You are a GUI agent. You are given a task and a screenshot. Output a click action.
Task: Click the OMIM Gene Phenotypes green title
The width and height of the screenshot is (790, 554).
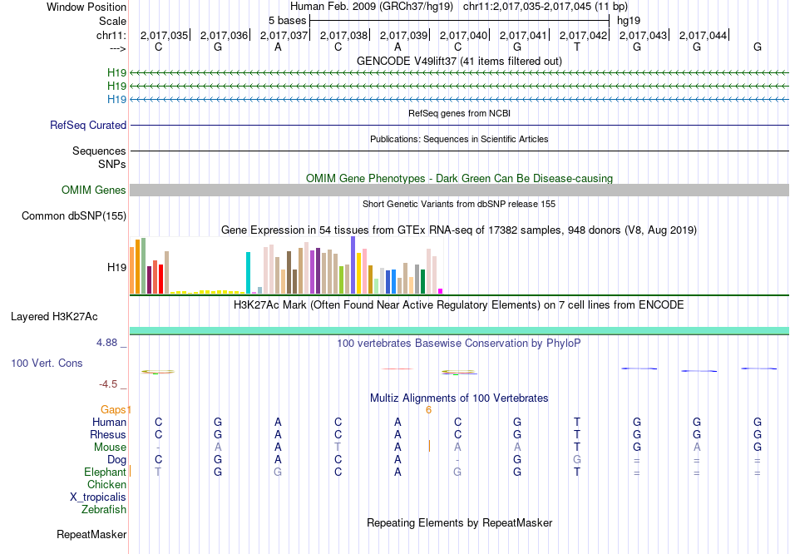coord(459,179)
